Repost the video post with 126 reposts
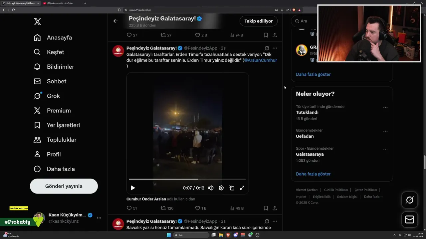Image resolution: width=426 pixels, height=239 pixels. (167, 208)
